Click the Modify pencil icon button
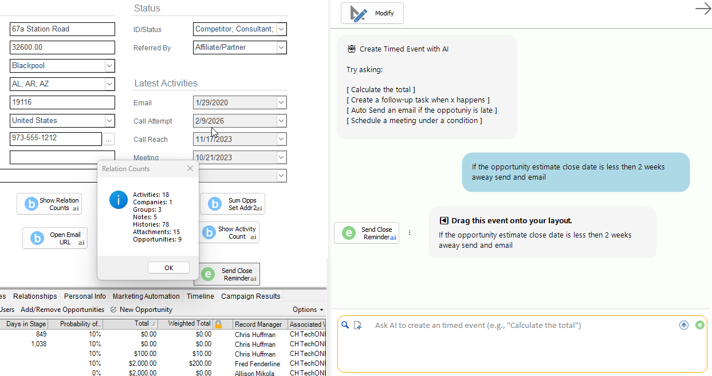Viewport: 712px width, 376px height. 372,13
